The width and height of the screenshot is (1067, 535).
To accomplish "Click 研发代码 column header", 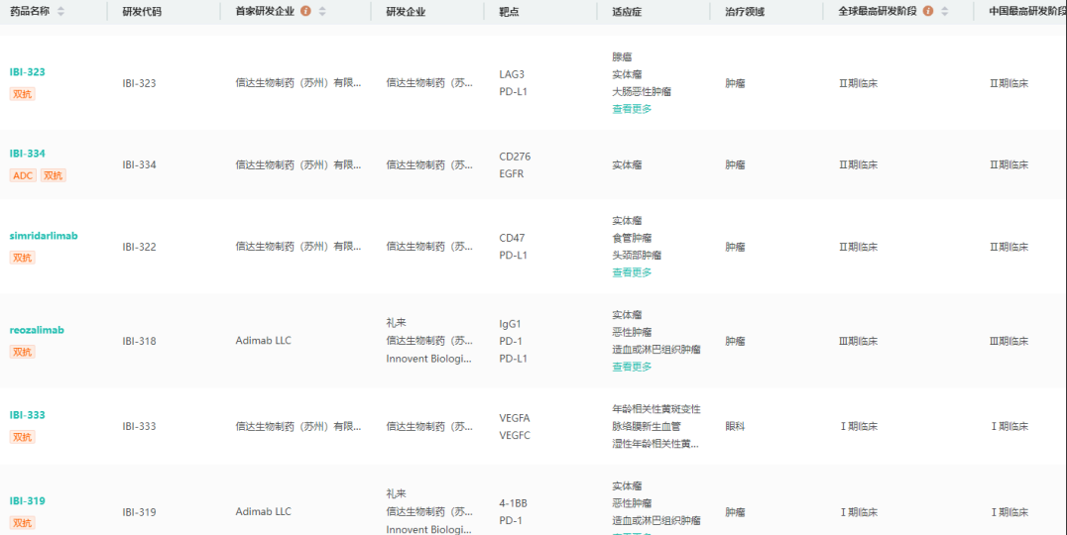I will point(142,12).
